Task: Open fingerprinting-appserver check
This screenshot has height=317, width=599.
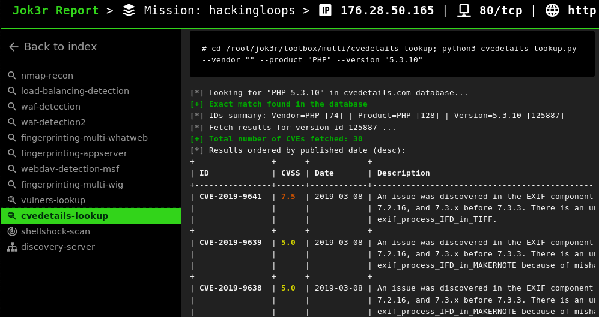Action: click(x=74, y=153)
